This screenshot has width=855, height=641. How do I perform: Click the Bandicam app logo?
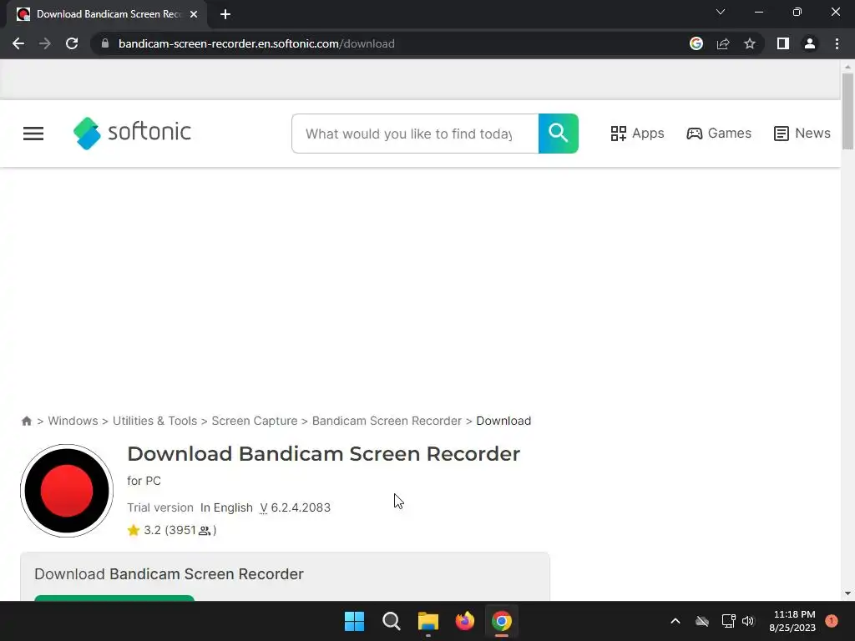click(x=67, y=491)
